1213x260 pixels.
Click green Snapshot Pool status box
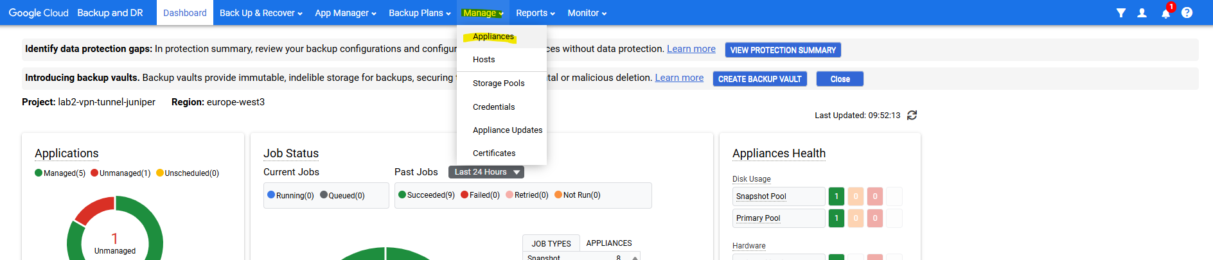click(836, 196)
